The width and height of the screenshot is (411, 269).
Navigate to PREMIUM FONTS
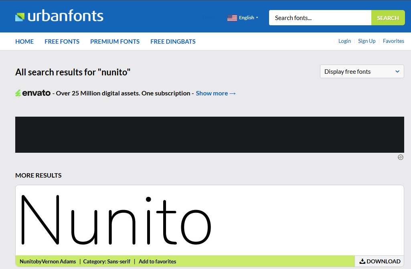tap(115, 41)
